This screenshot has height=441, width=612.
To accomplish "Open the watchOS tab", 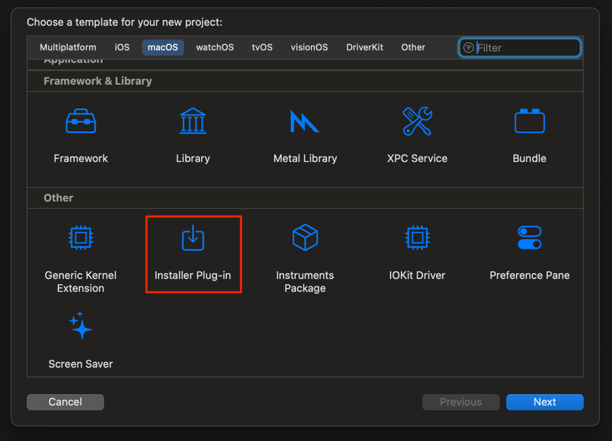I will [x=215, y=47].
